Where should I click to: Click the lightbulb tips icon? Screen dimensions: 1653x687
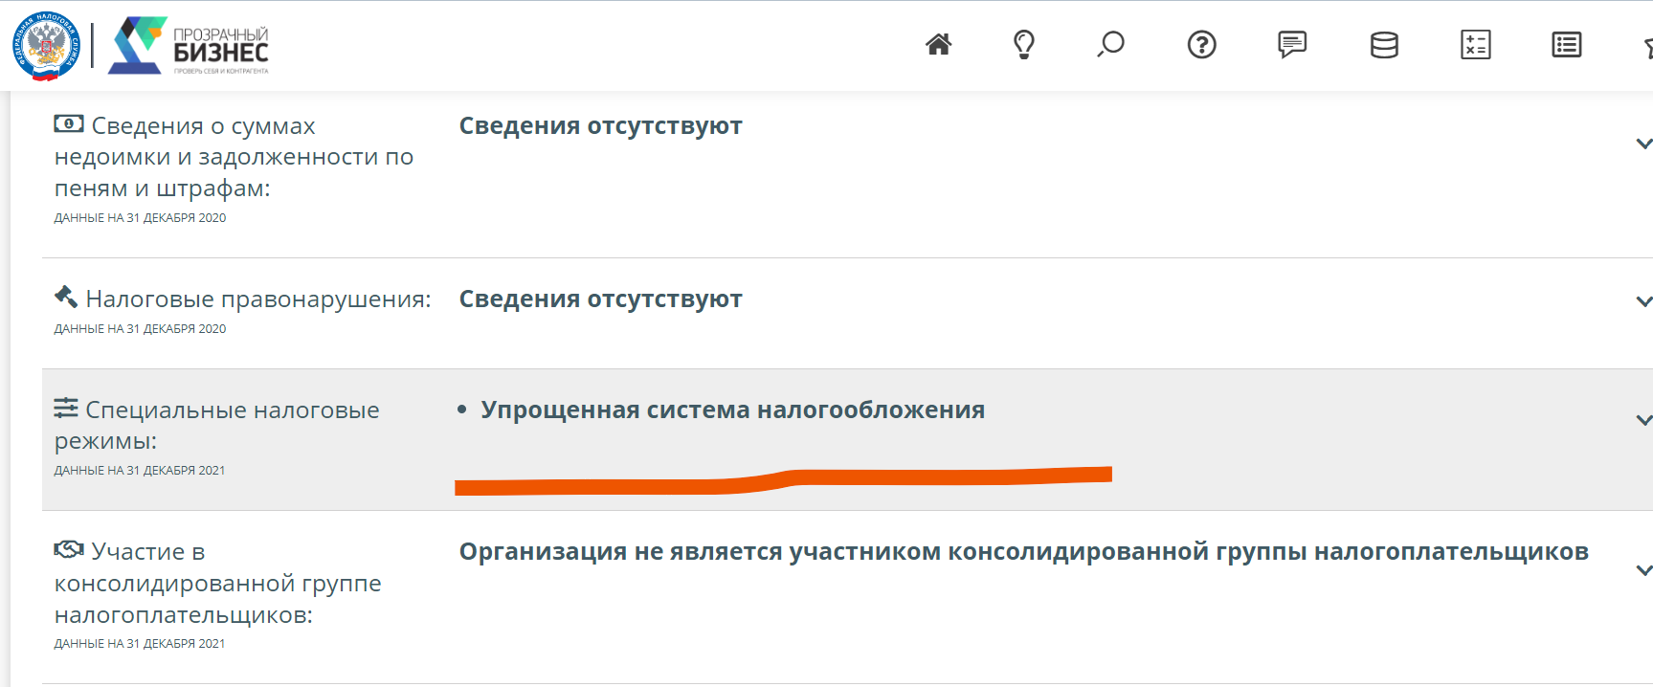(1023, 44)
